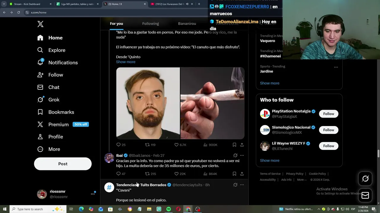Open the man's face photo
Image resolution: width=380 pixels, height=213 pixels.
[148, 103]
